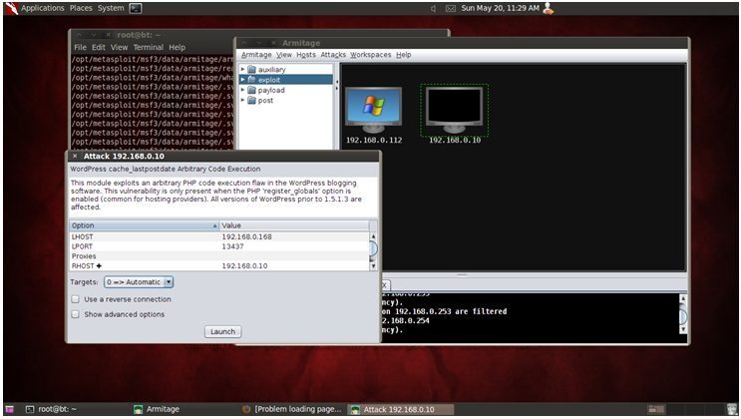Click the options table scrollbar up arrow
Screen dimensions: 741x419
[x=373, y=236]
